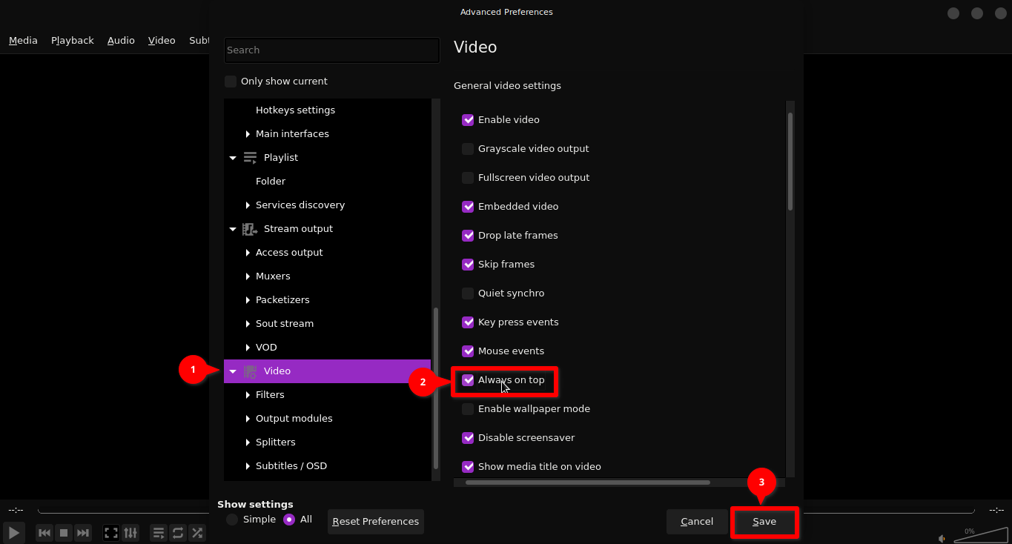Viewport: 1012px width, 544px height.
Task: Click the Save button
Action: pyautogui.click(x=764, y=522)
